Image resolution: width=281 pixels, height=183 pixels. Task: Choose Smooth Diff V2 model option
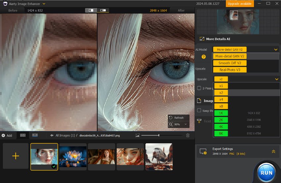coord(229,63)
